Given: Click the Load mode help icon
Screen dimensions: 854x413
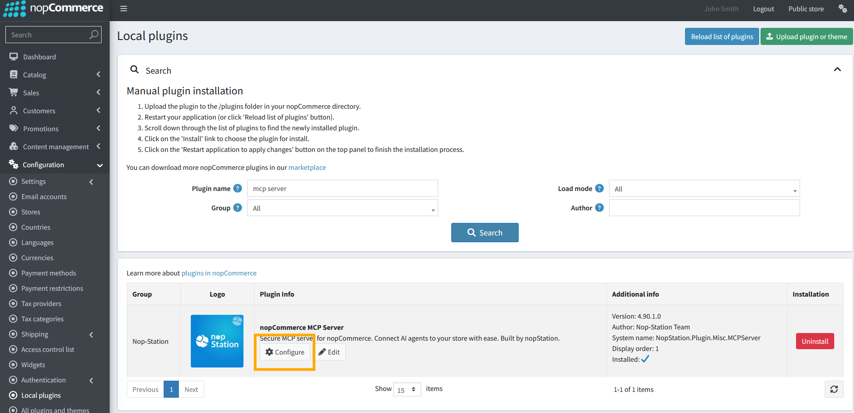Looking at the screenshot, I should click(599, 188).
